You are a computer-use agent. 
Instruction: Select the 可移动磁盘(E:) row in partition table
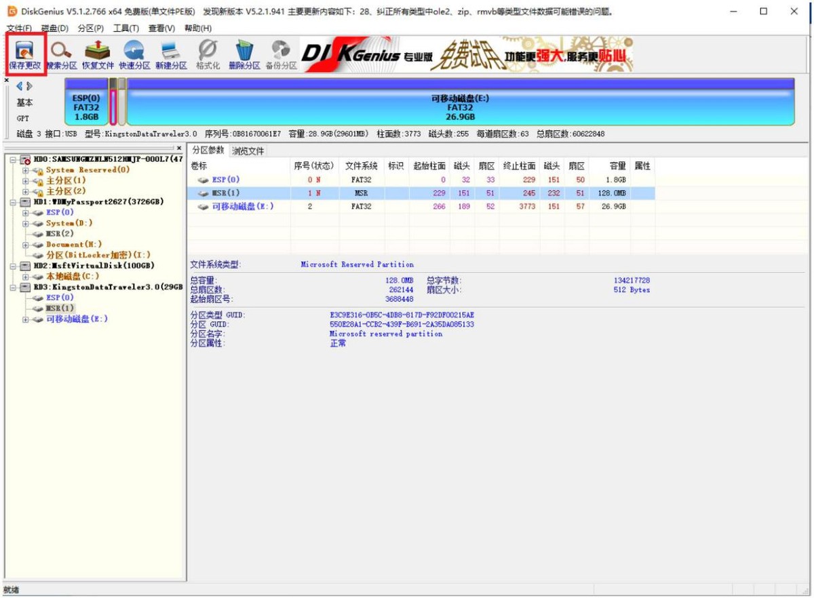(242, 206)
